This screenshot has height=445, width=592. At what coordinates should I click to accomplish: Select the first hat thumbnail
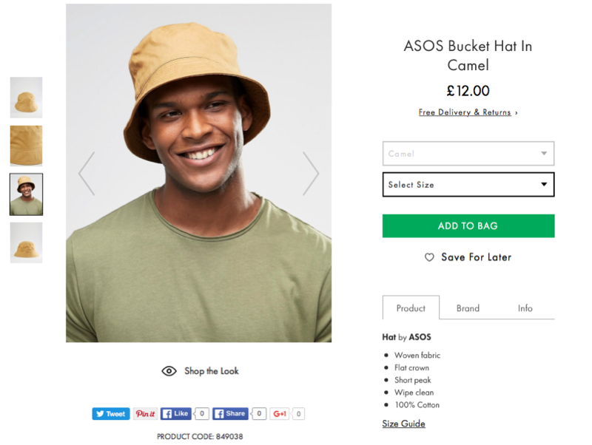pyautogui.click(x=26, y=98)
